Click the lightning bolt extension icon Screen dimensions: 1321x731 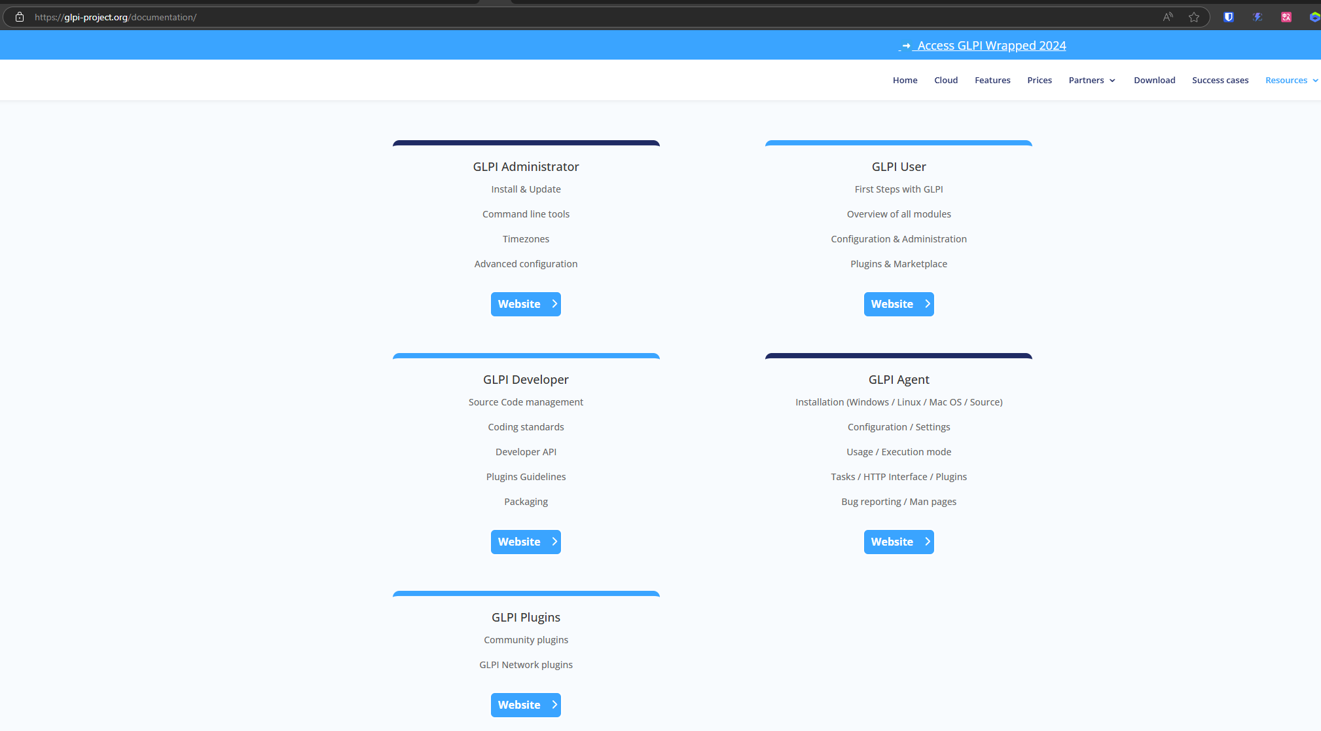[x=1258, y=17]
